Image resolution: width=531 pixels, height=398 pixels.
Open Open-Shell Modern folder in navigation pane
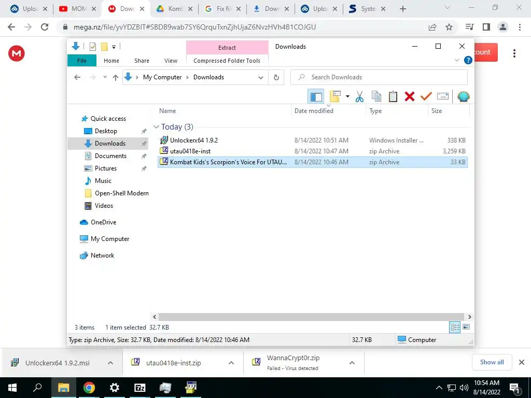[121, 193]
